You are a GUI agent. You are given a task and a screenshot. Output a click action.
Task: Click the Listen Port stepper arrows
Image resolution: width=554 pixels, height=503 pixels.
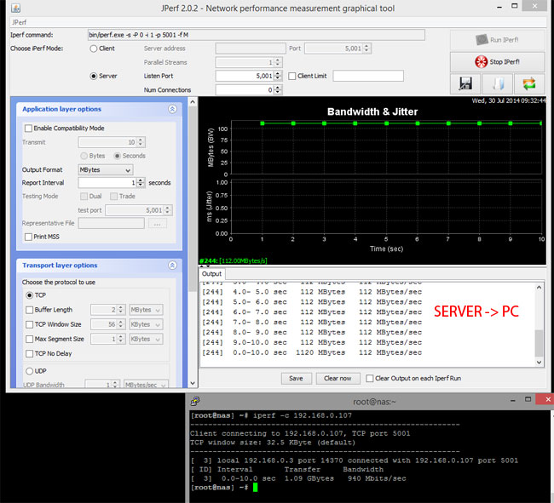[278, 76]
